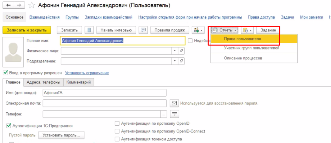331x143 pixels.
Task: Open the user group icon dropdown
Action: click(x=198, y=30)
